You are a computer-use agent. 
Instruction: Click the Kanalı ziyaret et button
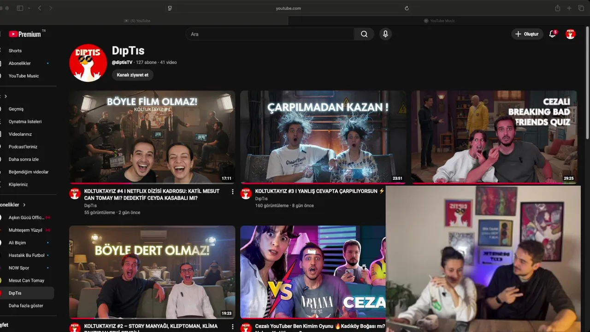coord(133,75)
